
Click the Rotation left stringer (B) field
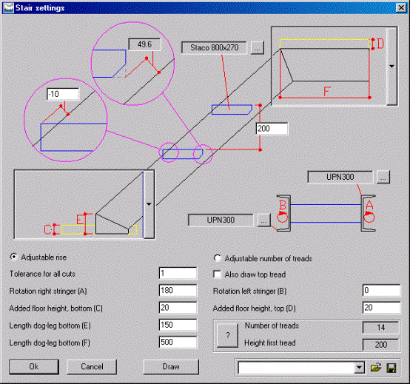tap(381, 291)
